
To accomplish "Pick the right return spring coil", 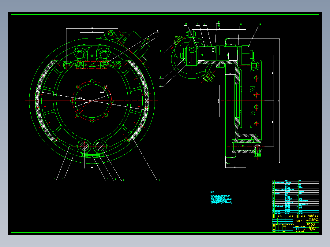I will coord(104,65).
